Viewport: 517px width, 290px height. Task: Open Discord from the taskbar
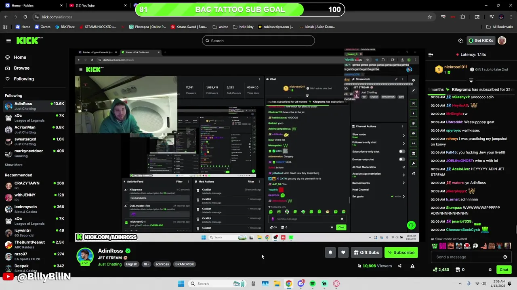301,284
